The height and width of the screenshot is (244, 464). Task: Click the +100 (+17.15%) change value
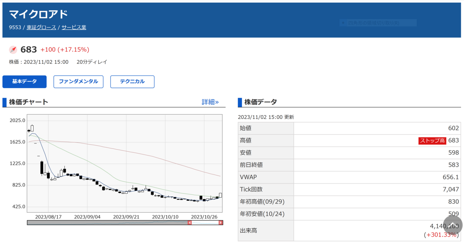pyautogui.click(x=65, y=49)
